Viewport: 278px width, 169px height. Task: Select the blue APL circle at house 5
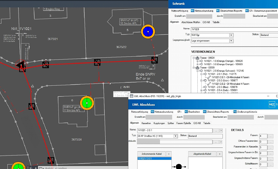pos(148,32)
